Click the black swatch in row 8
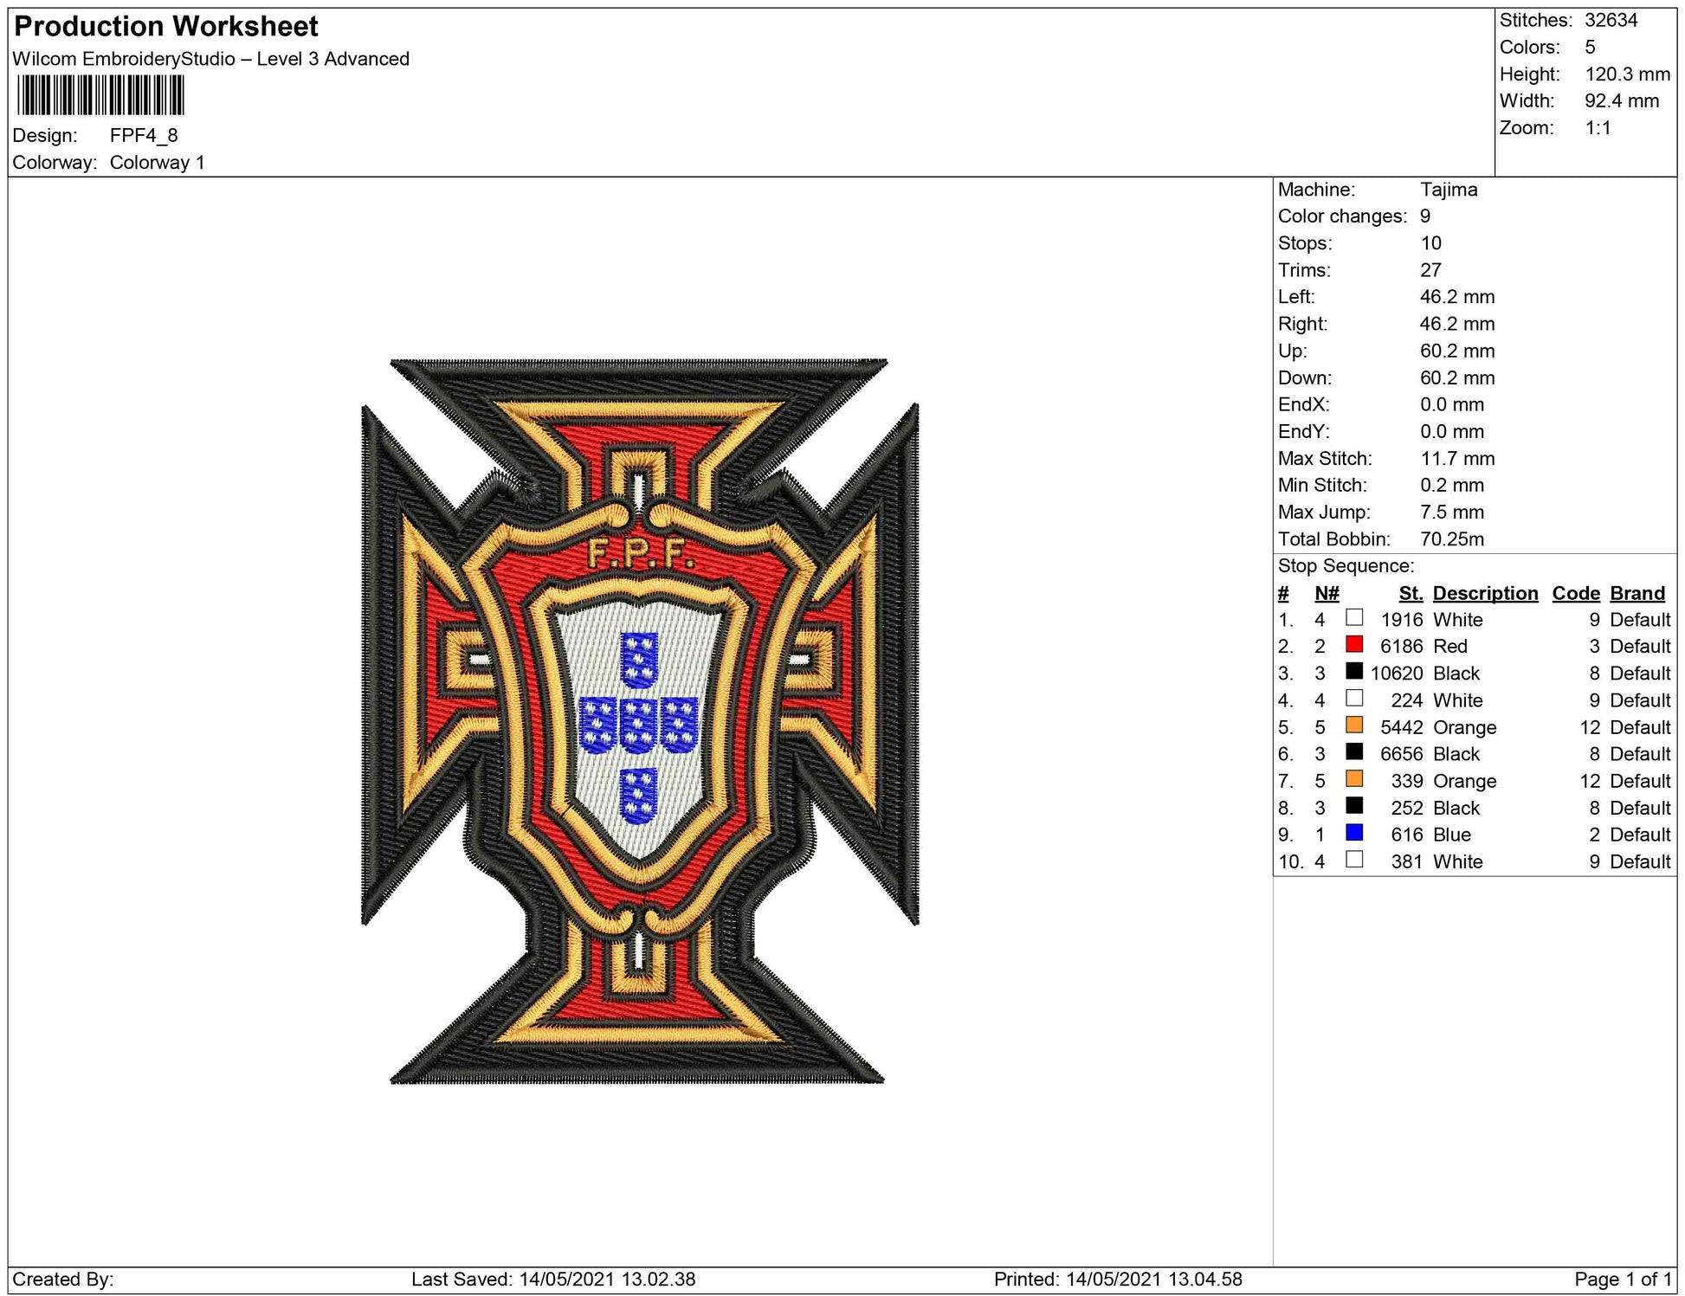1685x1296 pixels. point(1354,806)
